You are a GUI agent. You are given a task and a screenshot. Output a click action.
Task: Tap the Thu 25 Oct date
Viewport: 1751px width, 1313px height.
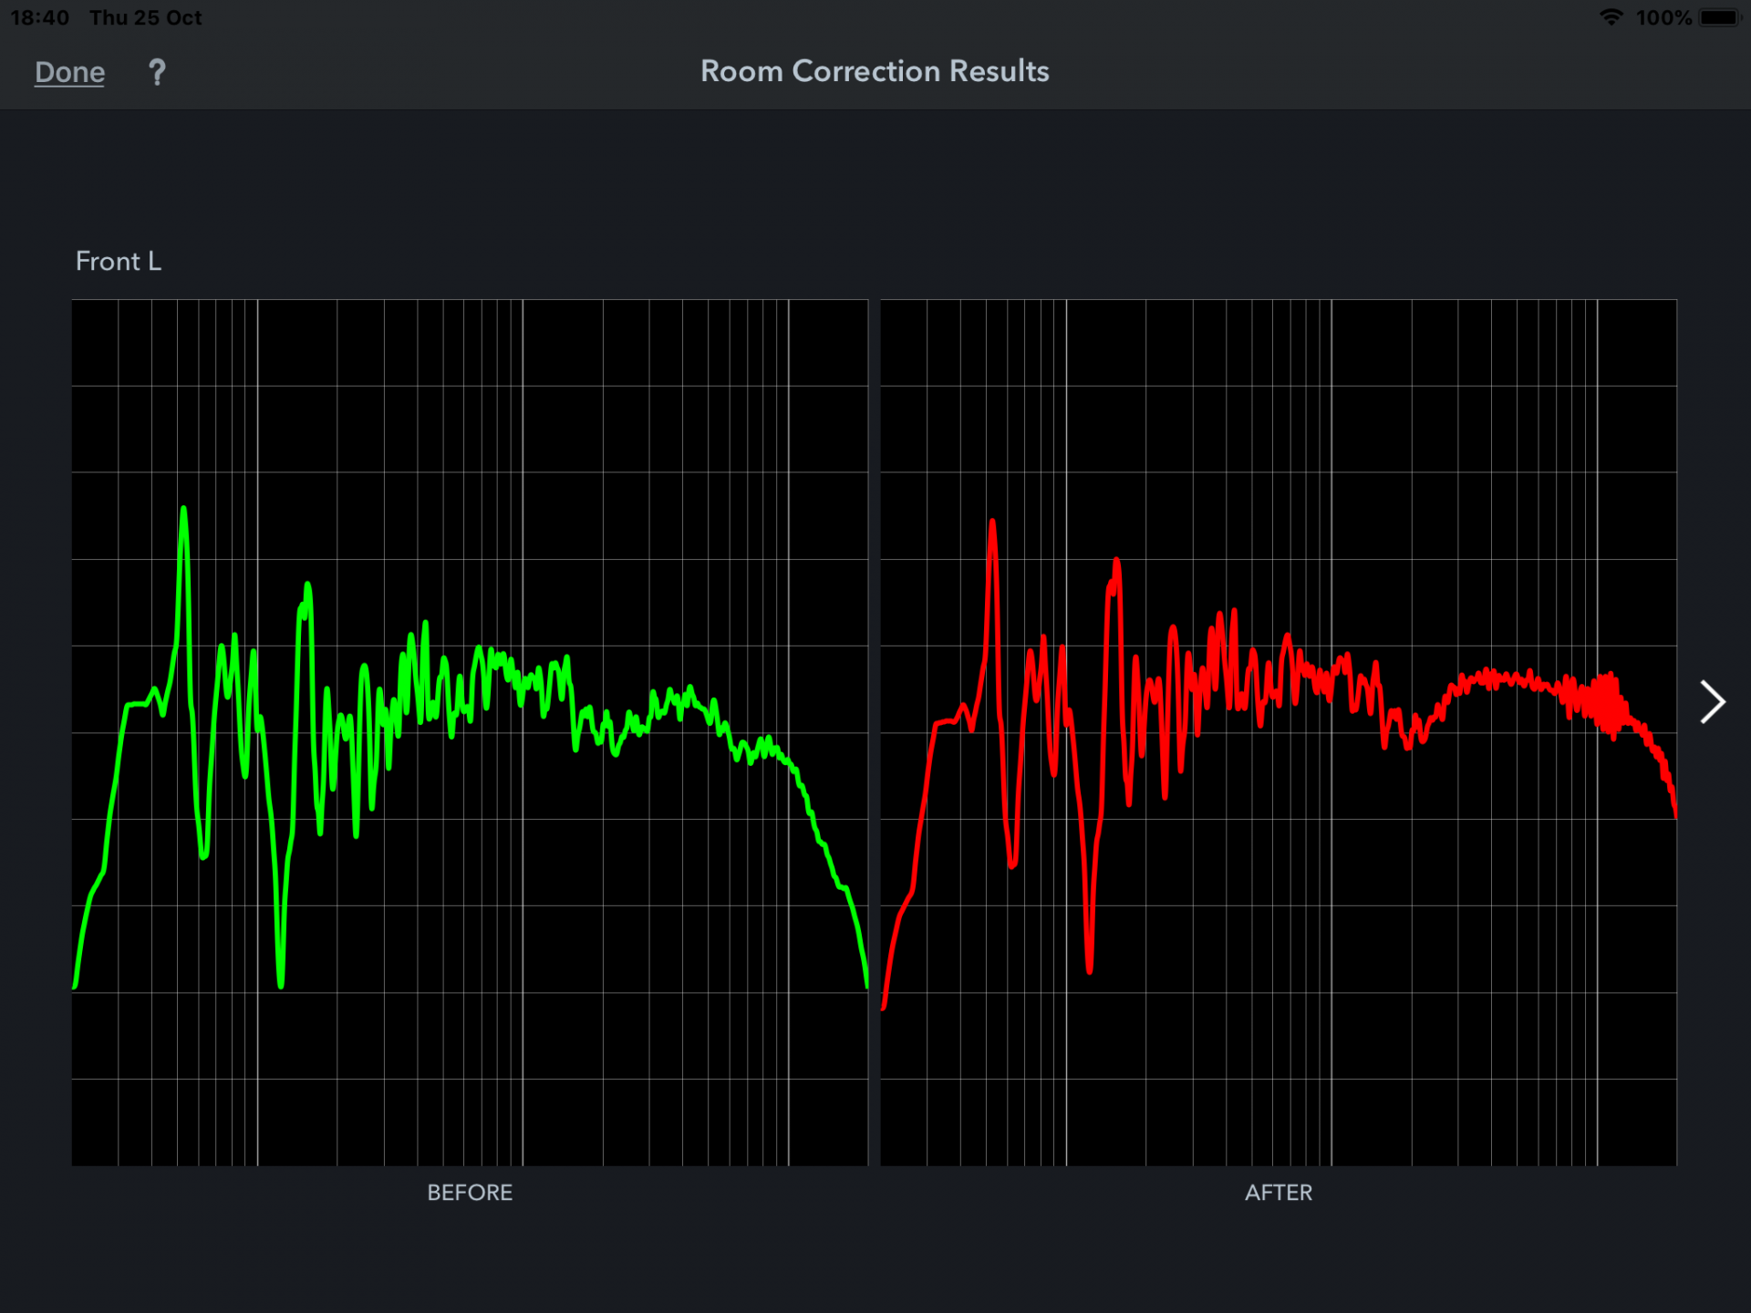coord(146,17)
